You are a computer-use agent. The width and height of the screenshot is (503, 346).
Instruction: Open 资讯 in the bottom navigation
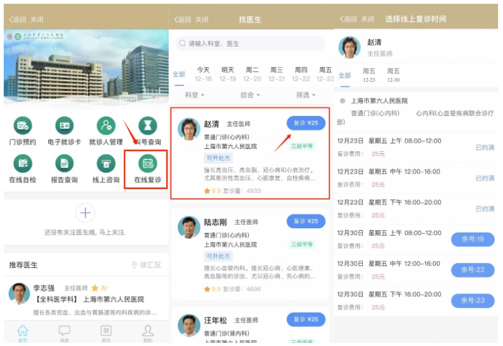(106, 332)
